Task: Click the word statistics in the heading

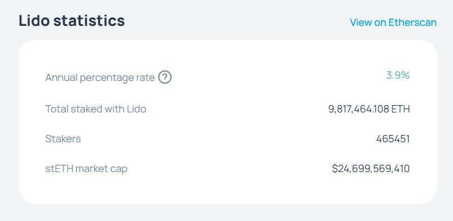Action: coord(89,21)
